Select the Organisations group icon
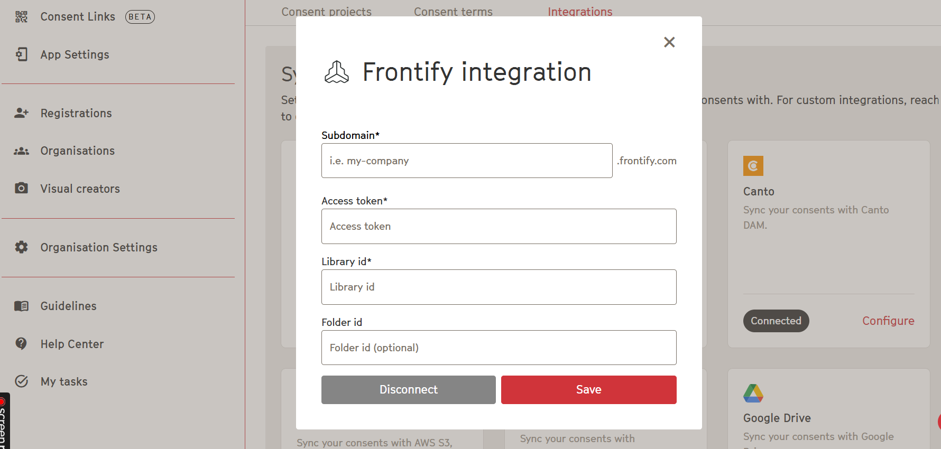Screen dimensions: 941x449 (21, 151)
